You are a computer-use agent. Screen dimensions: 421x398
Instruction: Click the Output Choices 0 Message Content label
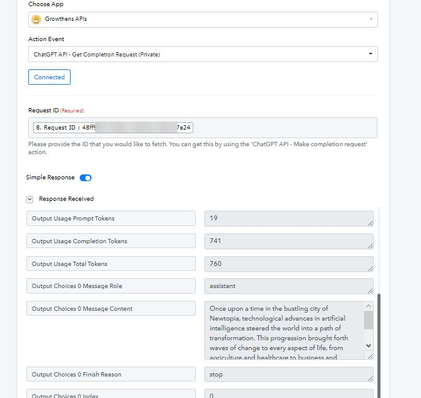82,309
